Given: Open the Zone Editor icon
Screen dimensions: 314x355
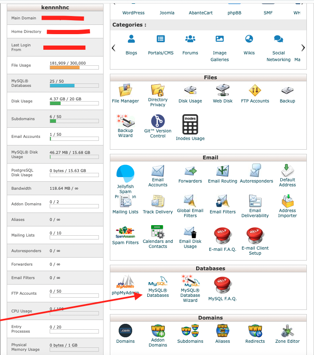Looking at the screenshot, I should 287,333.
